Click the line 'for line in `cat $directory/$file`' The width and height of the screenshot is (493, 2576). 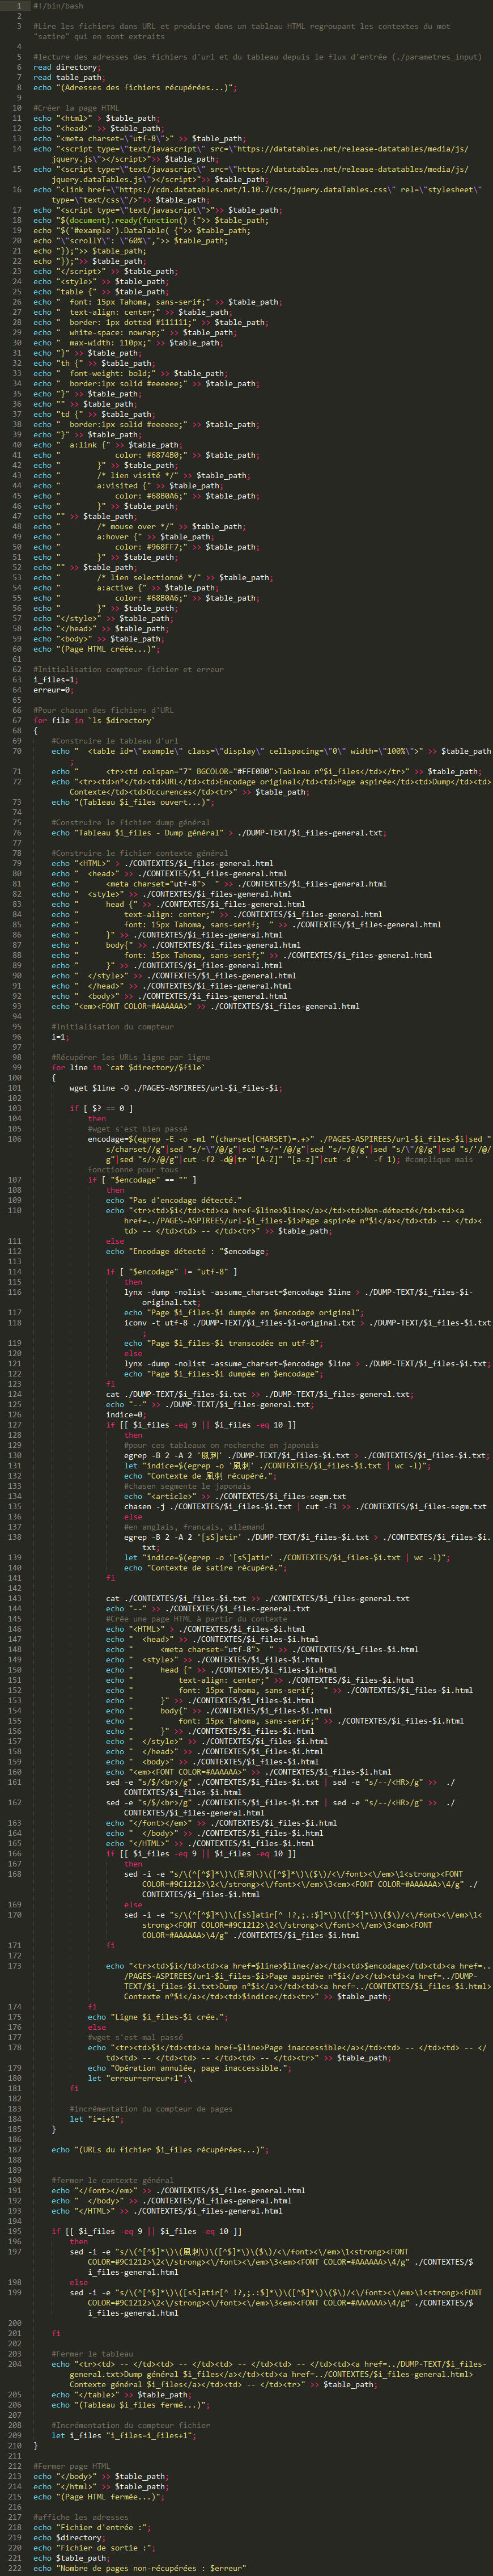(128, 1067)
